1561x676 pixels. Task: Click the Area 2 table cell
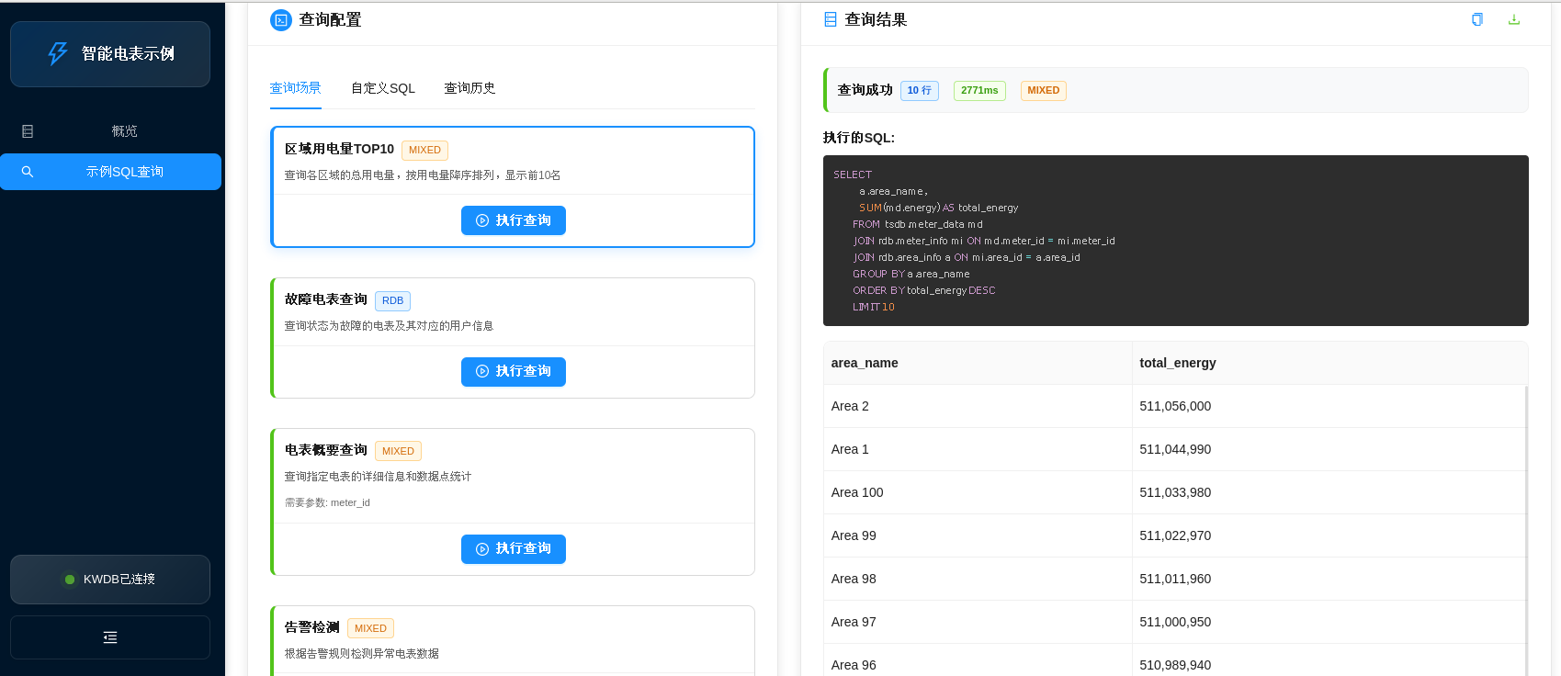[x=978, y=406]
